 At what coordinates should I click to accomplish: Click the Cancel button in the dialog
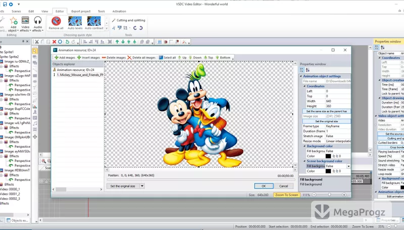pyautogui.click(x=283, y=186)
